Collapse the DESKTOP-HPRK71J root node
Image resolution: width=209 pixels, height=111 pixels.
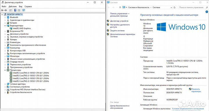click(x=2, y=15)
